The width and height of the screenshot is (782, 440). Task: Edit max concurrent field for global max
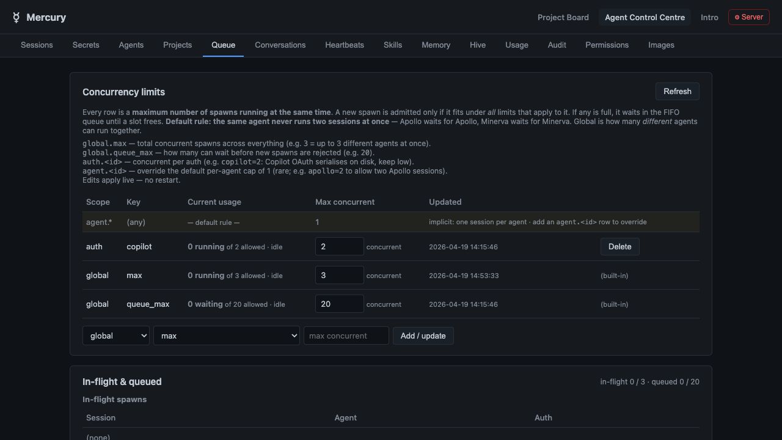click(x=339, y=276)
